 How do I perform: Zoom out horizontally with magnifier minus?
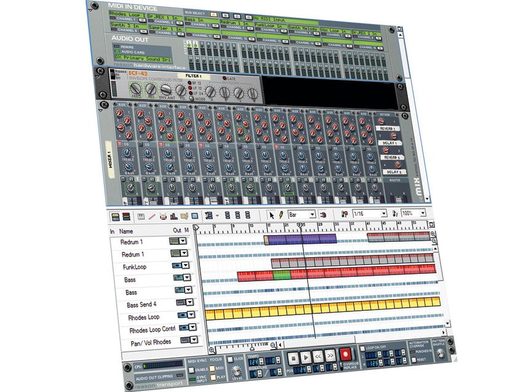coord(273,345)
